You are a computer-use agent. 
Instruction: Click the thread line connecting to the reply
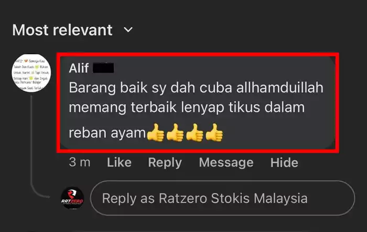[x=31, y=144]
